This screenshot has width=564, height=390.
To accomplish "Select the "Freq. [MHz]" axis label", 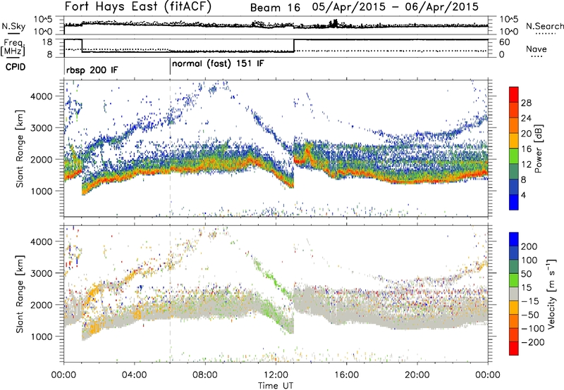I will tap(13, 48).
